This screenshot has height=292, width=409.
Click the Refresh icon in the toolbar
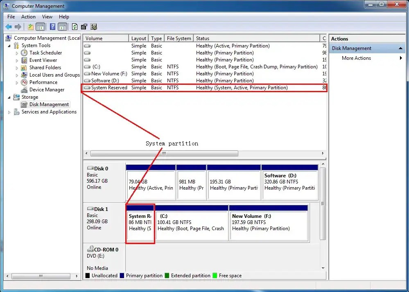tap(75, 27)
